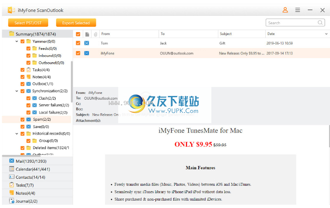
Task: Click the Outbox(1/1) mail icon
Action: coord(28,84)
